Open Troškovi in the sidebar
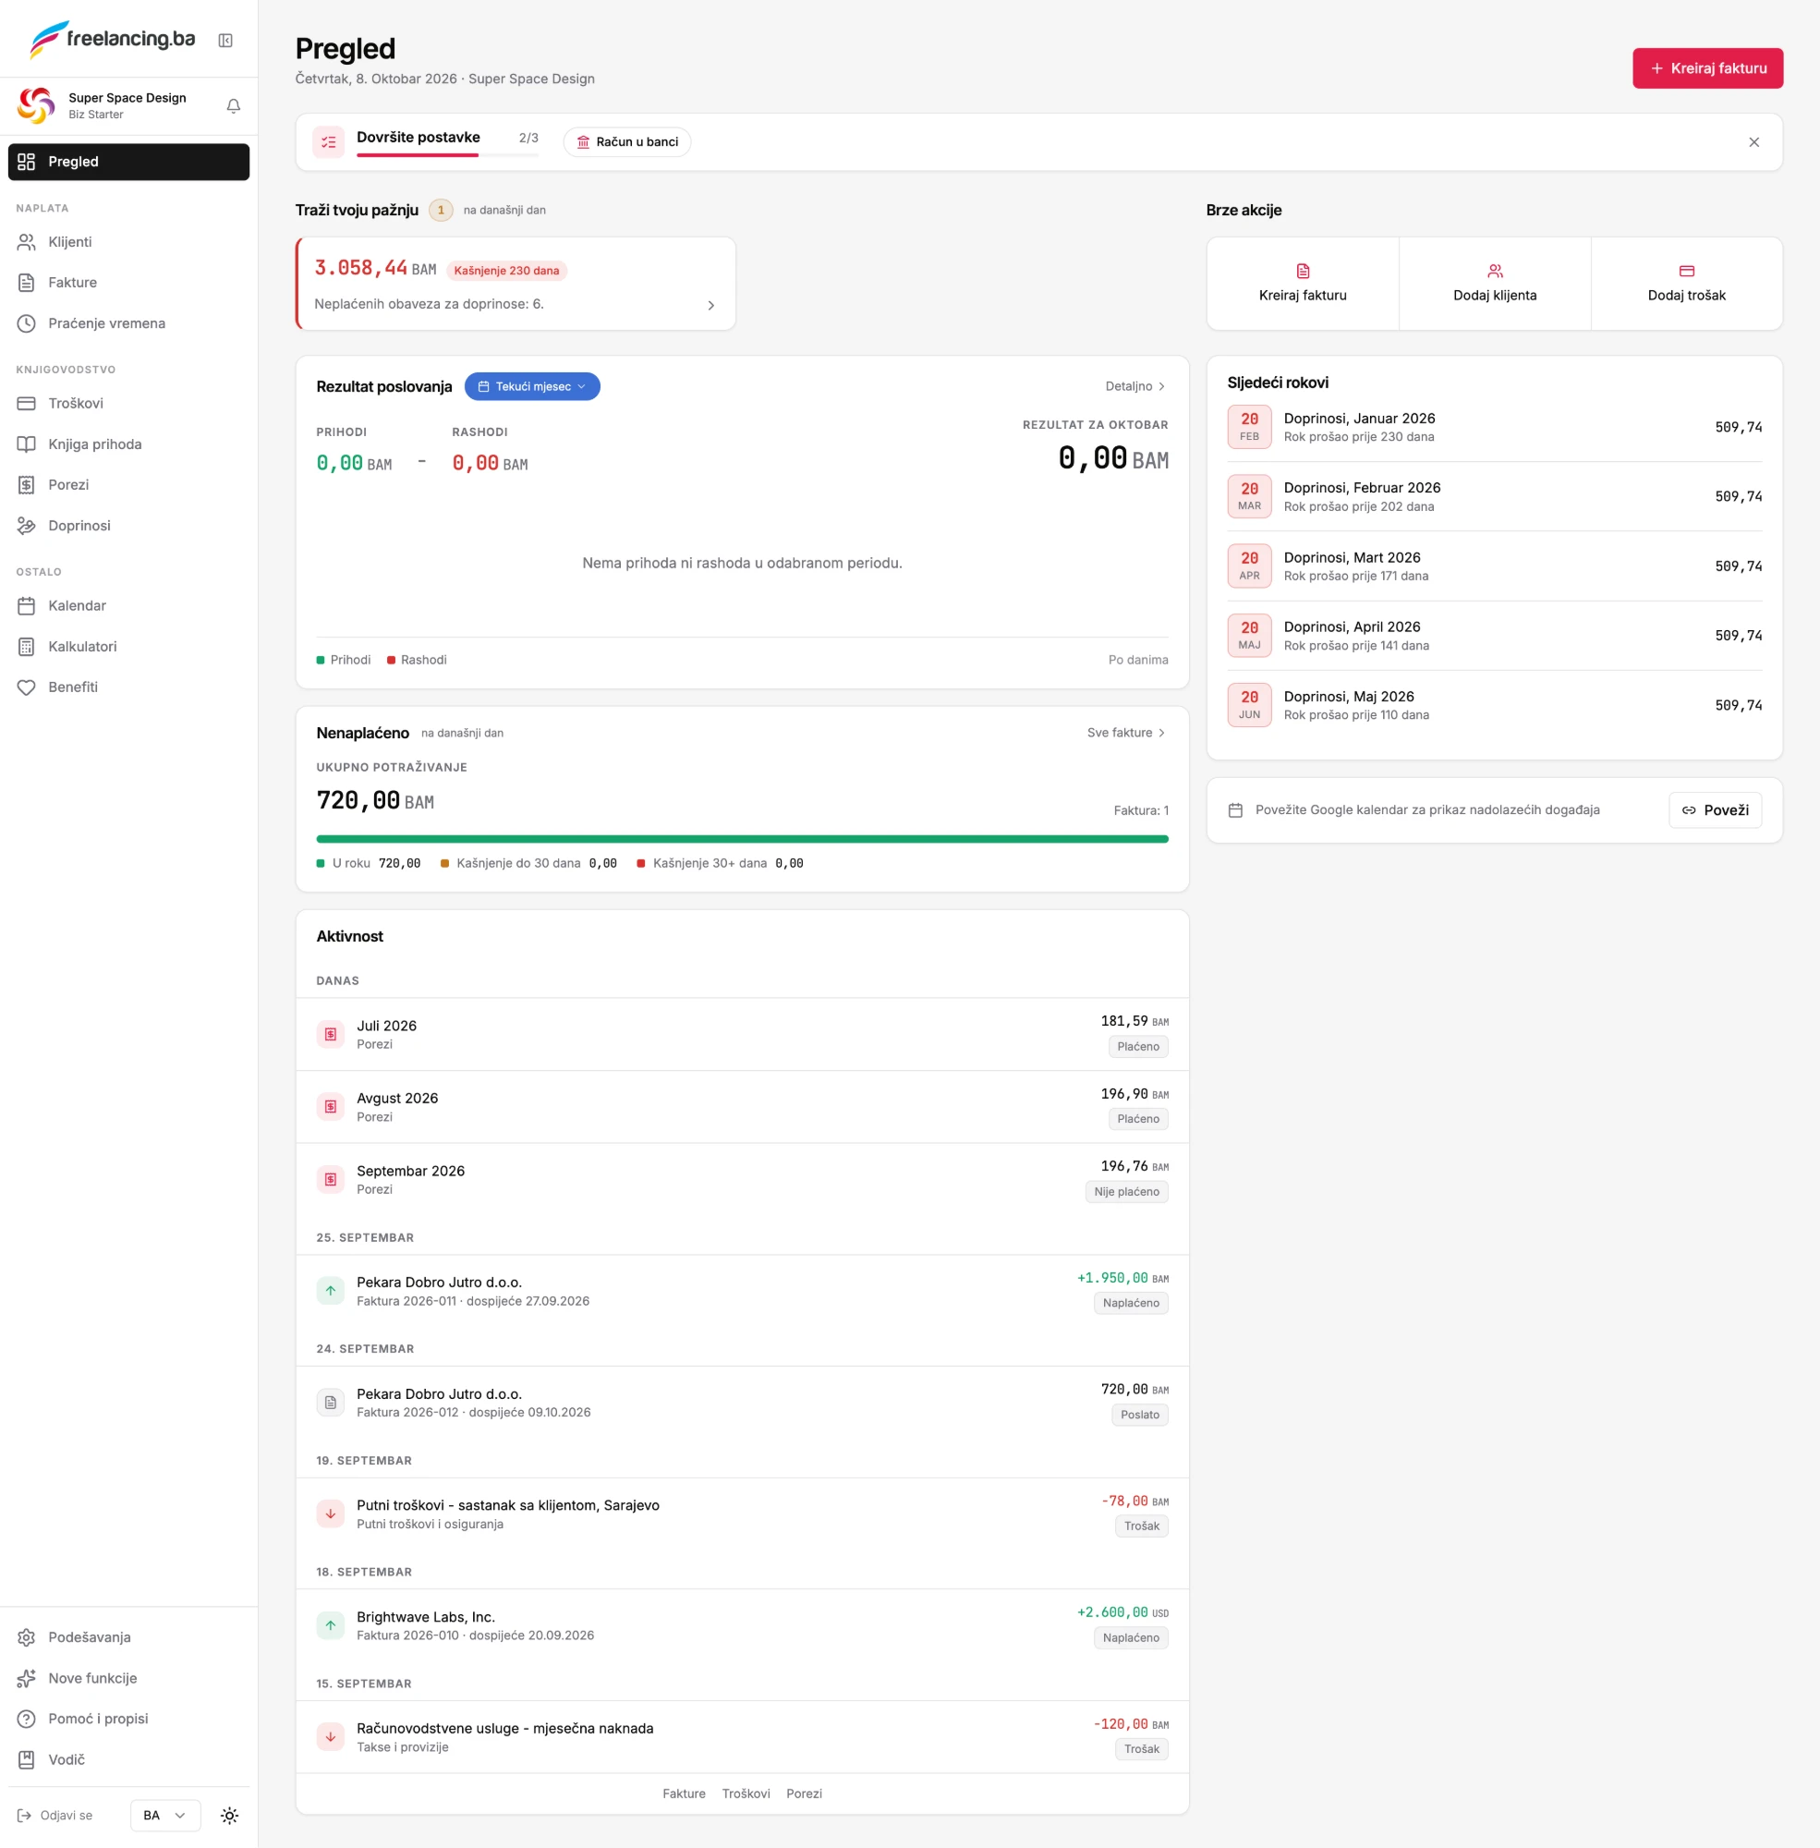This screenshot has height=1848, width=1820. (129, 404)
